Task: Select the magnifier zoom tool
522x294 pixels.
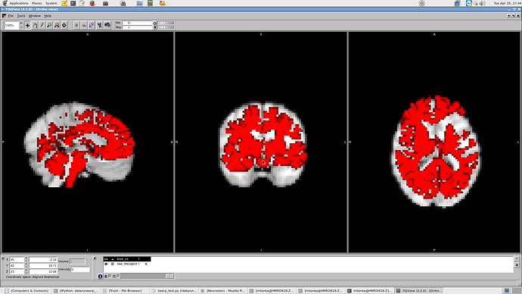Action: pos(49,25)
